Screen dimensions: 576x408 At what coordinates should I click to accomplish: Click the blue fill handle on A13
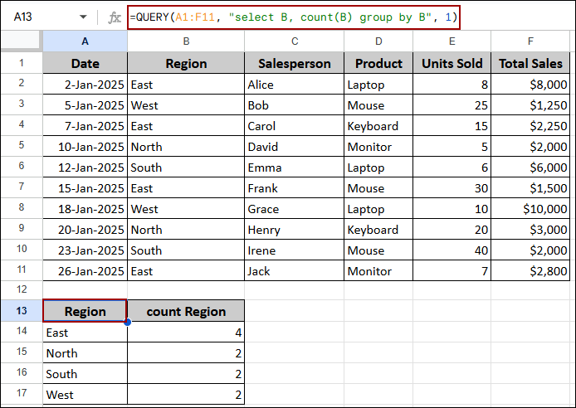tap(128, 322)
